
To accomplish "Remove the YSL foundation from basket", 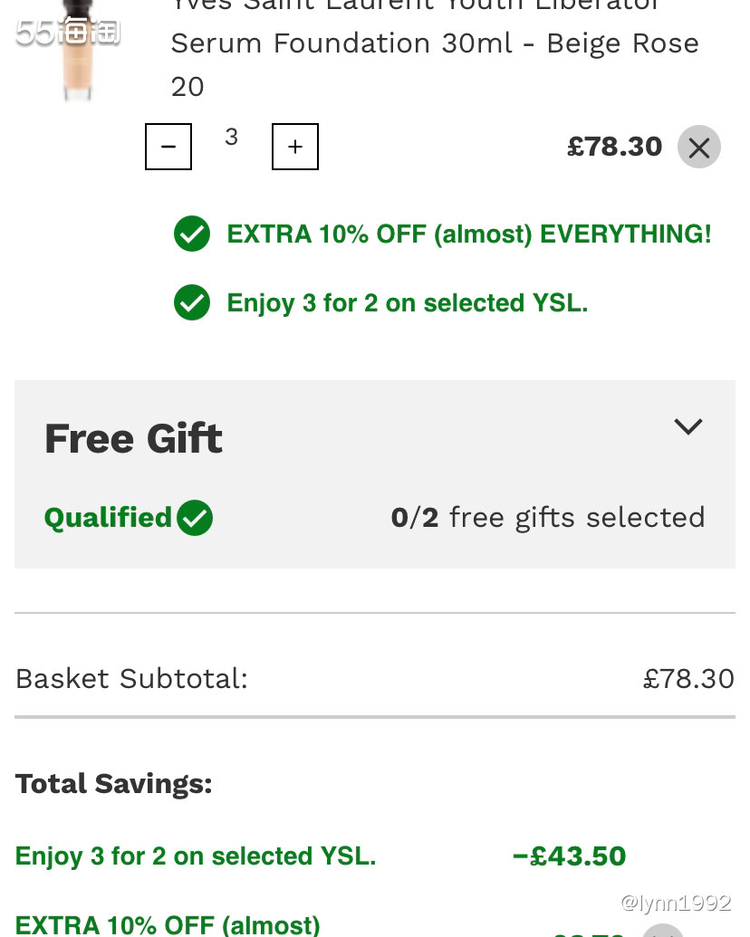I will tap(698, 148).
